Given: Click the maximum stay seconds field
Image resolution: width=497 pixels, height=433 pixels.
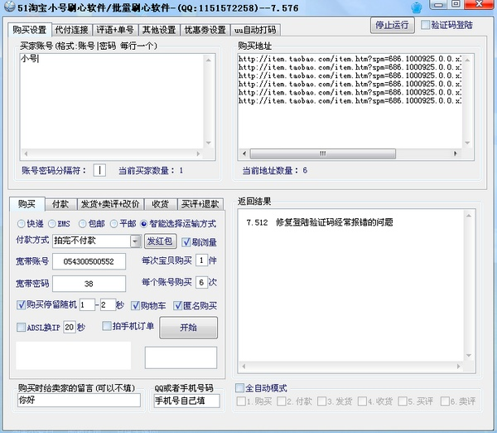Looking at the screenshot, I should 108,305.
